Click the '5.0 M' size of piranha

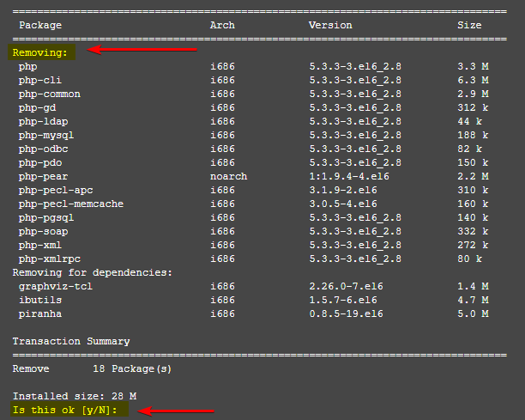(x=473, y=313)
